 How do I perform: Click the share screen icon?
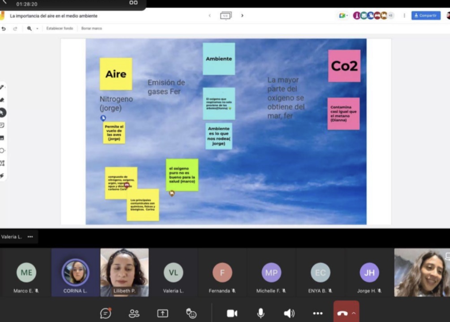pyautogui.click(x=163, y=313)
